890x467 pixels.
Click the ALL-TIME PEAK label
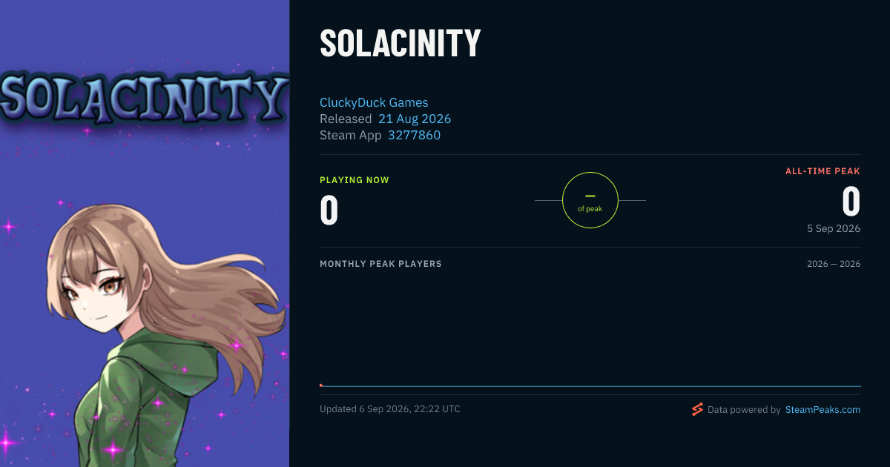coord(823,171)
